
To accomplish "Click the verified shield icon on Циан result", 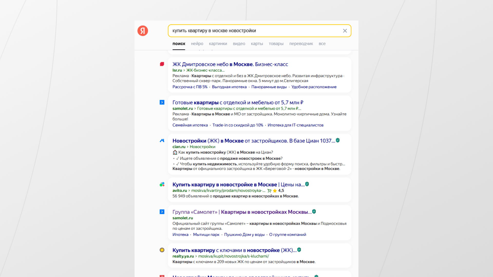I will [x=338, y=140].
